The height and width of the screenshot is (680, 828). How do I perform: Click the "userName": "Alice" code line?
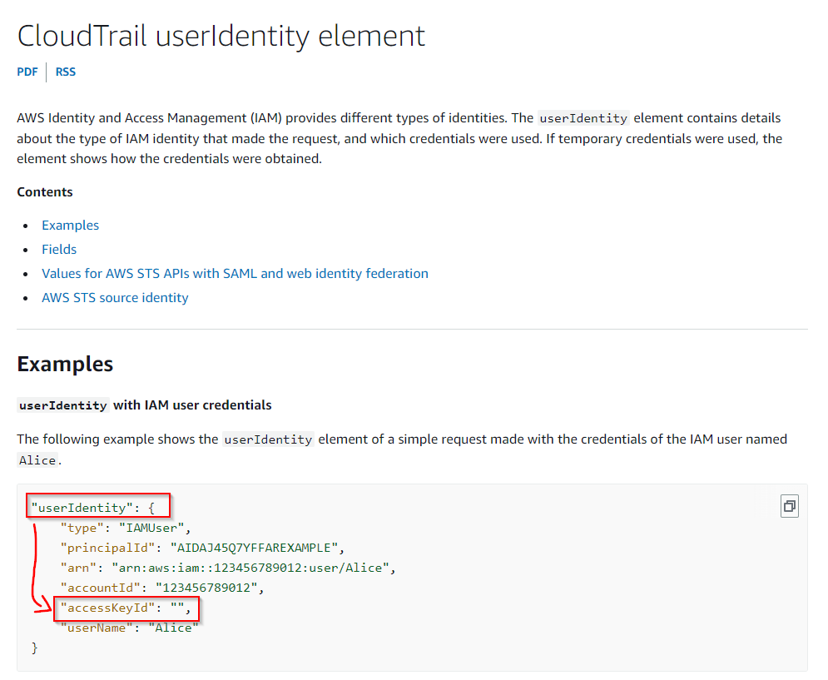[x=129, y=628]
